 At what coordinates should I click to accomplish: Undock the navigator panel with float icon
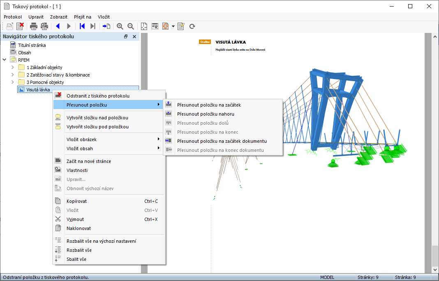coord(126,37)
